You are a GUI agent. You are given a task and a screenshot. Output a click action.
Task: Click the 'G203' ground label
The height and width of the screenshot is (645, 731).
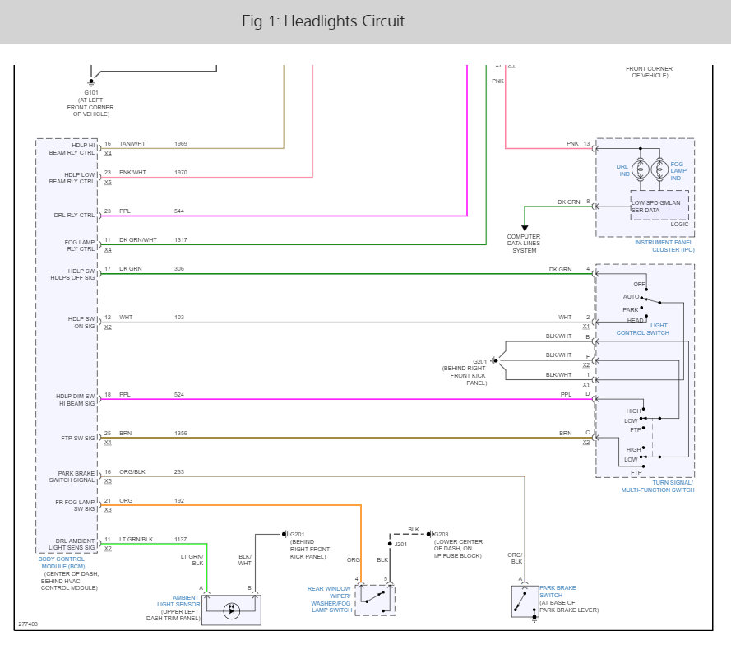[441, 535]
